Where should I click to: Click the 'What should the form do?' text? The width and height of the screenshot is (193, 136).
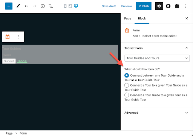[142, 69]
